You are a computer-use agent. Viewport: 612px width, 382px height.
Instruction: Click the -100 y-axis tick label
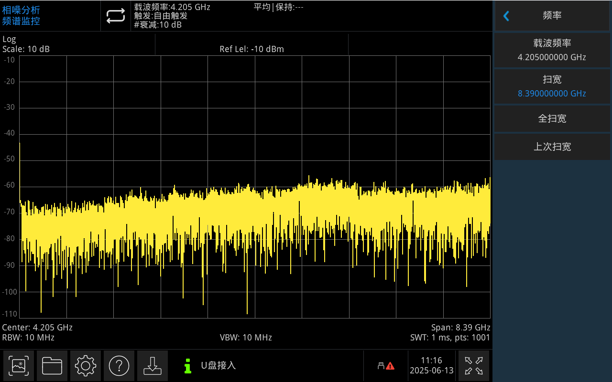[10, 292]
